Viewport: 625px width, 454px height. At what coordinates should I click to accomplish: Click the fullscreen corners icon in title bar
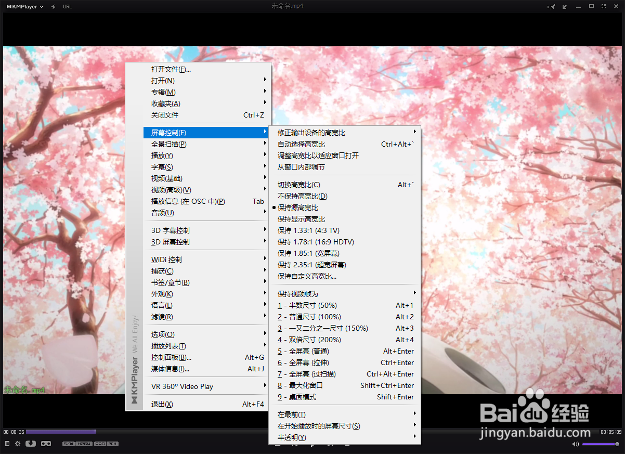604,6
